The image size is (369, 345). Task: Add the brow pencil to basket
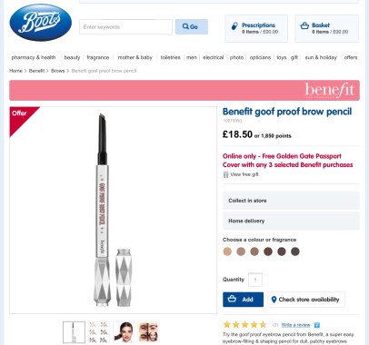[x=243, y=300]
